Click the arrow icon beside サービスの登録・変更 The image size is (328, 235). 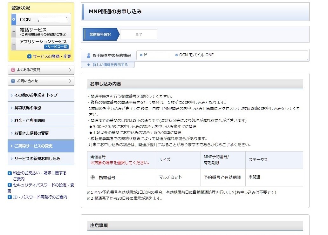(x=29, y=56)
